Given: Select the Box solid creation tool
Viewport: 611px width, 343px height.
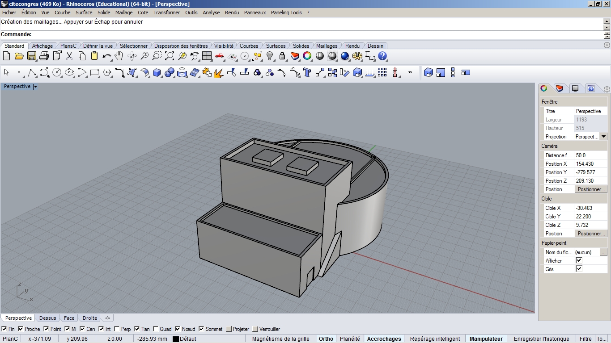Looking at the screenshot, I should point(157,72).
